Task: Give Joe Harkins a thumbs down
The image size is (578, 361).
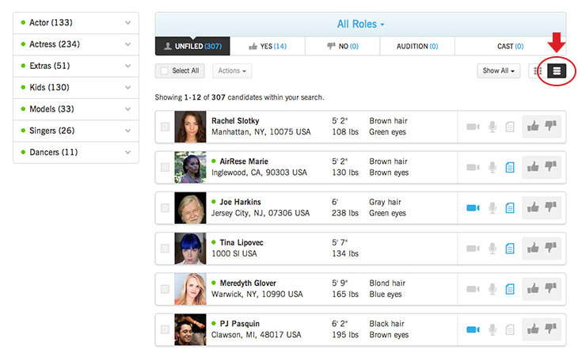Action: 551,207
